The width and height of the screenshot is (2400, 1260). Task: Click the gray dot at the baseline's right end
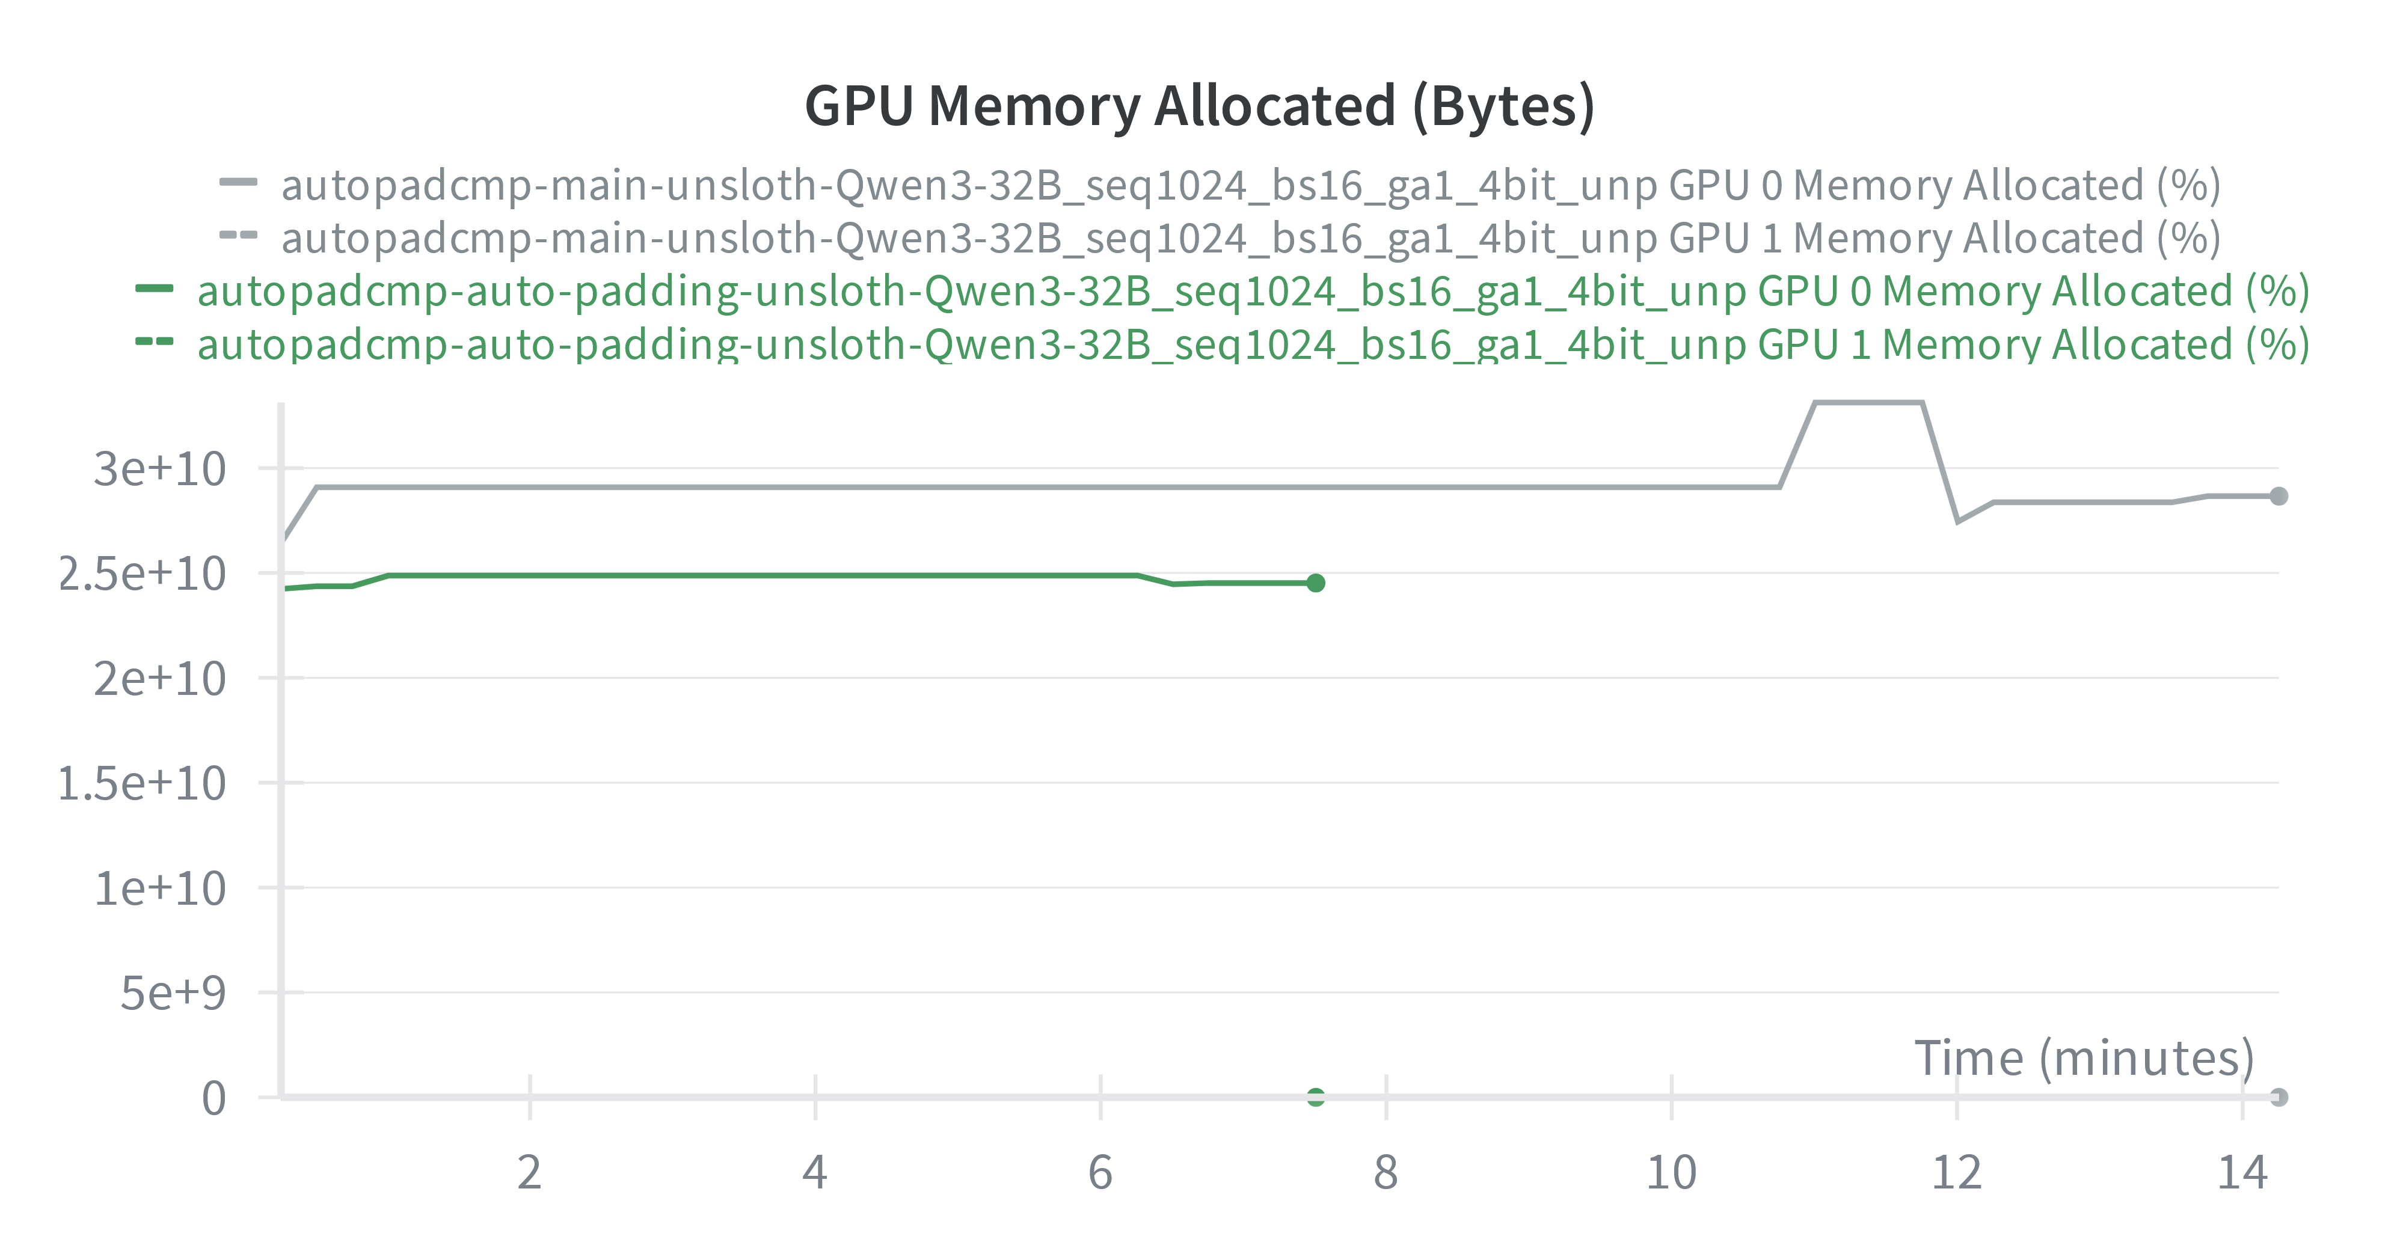pos(2278,1097)
